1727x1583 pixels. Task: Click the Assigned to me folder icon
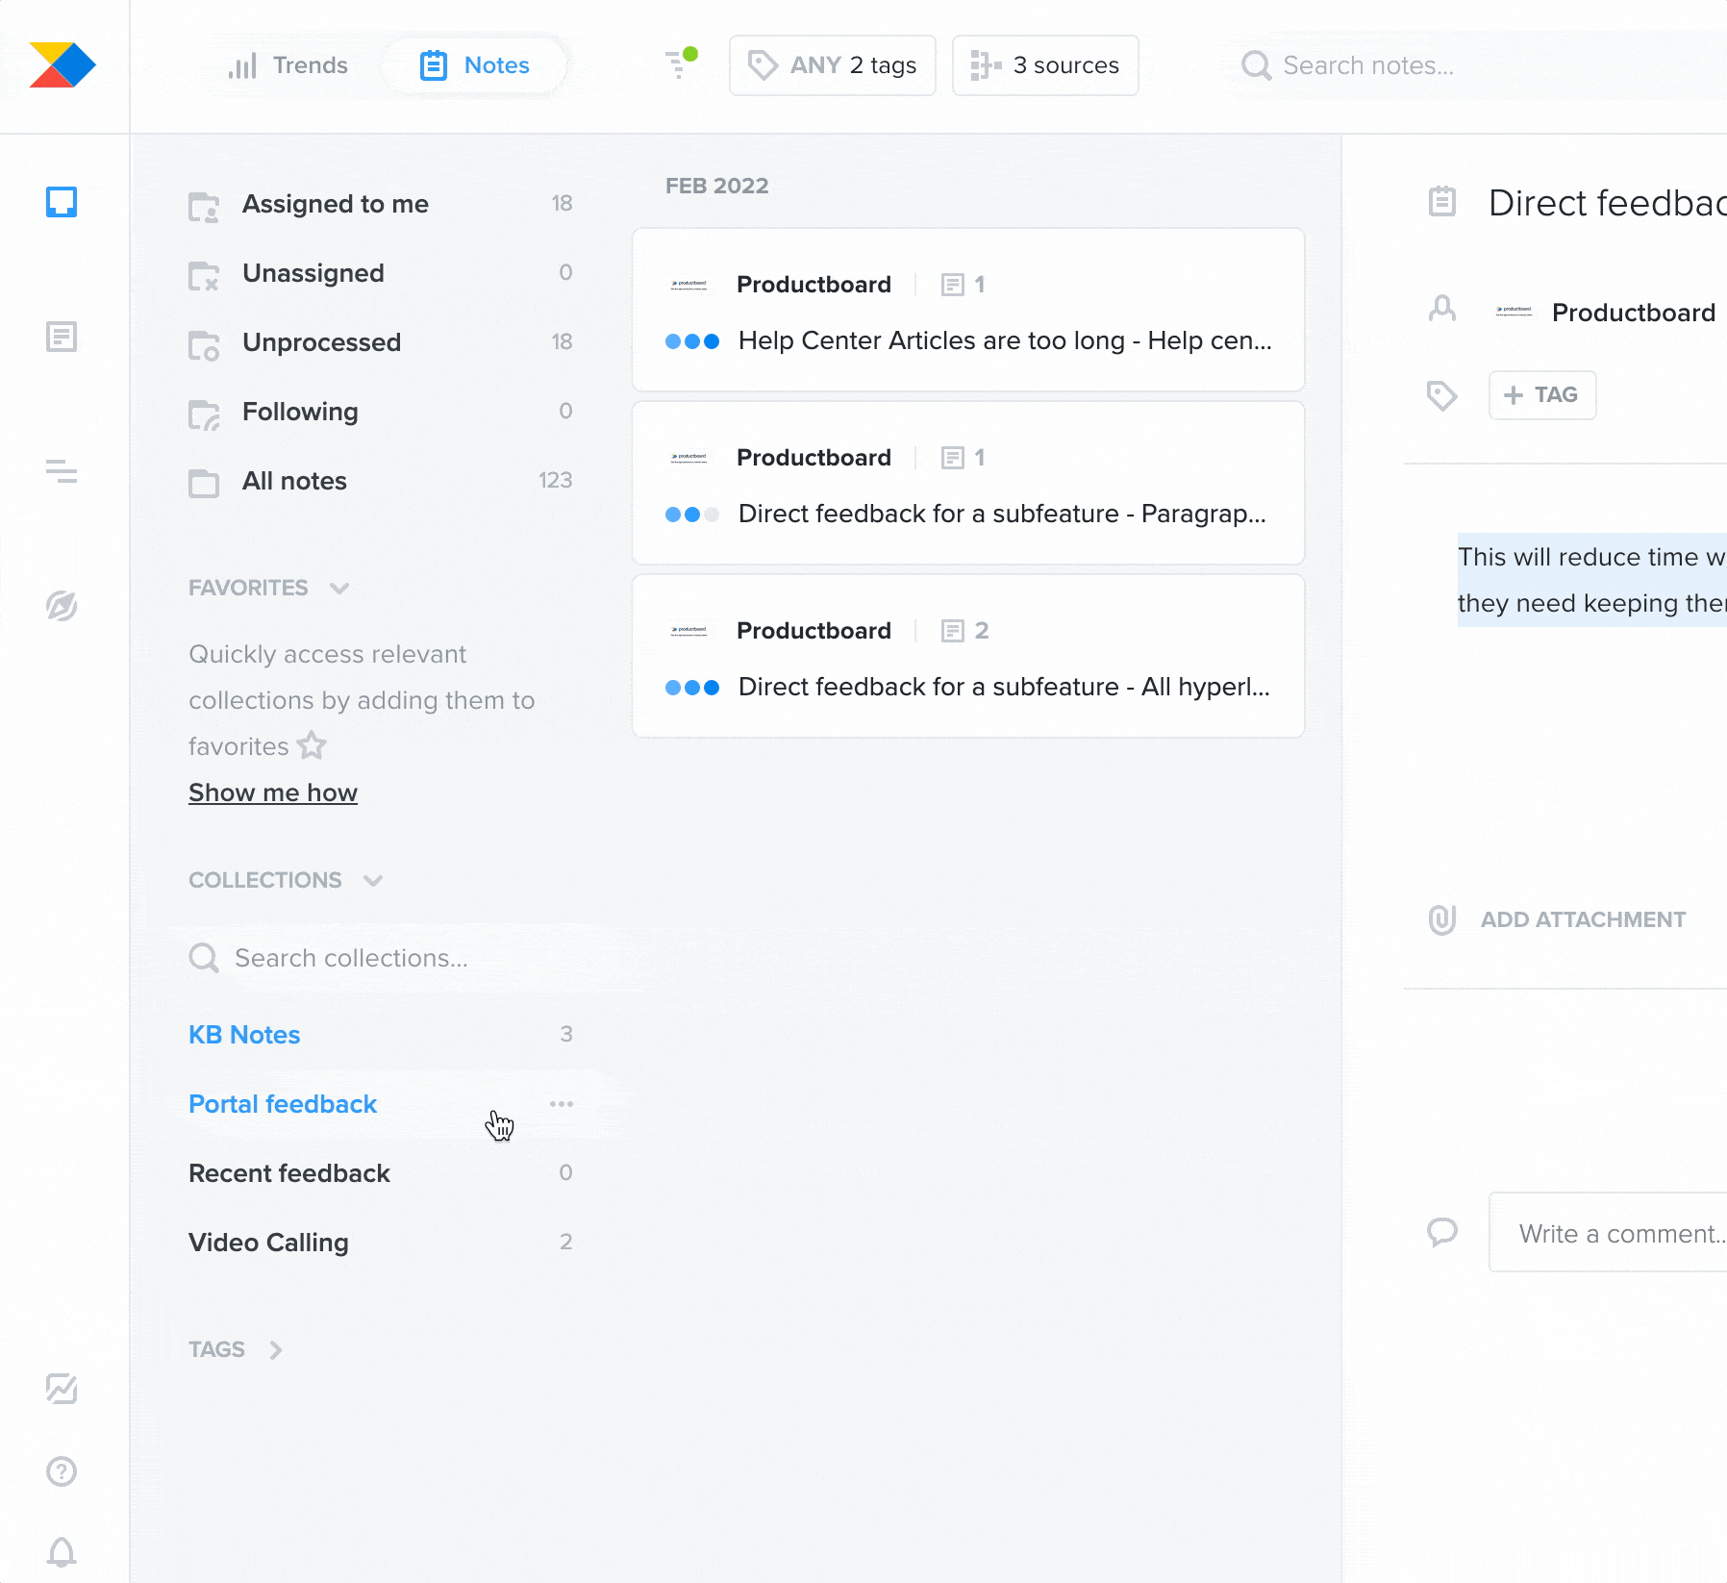[204, 206]
